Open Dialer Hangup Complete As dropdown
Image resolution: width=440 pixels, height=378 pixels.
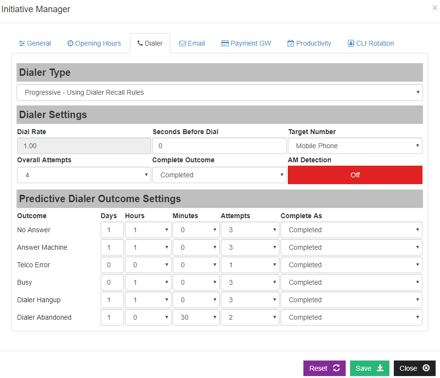click(x=352, y=300)
